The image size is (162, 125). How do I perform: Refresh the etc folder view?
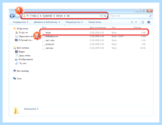point(105,16)
